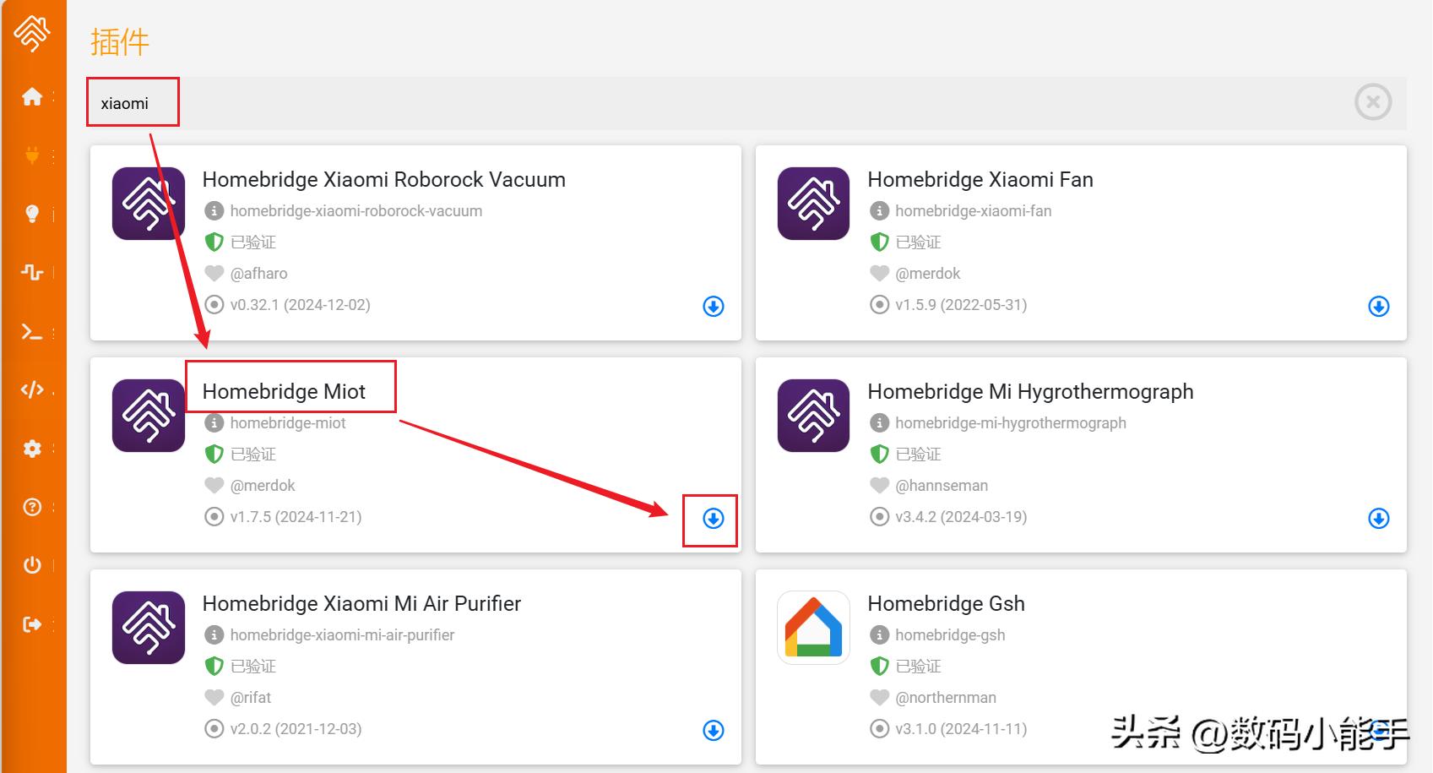Open the JSON config code icon
The image size is (1433, 773).
pos(32,389)
